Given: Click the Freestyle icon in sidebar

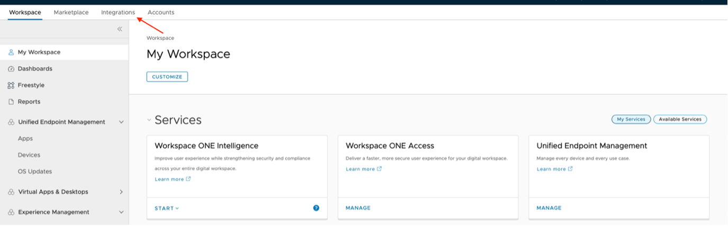Looking at the screenshot, I should (x=11, y=85).
